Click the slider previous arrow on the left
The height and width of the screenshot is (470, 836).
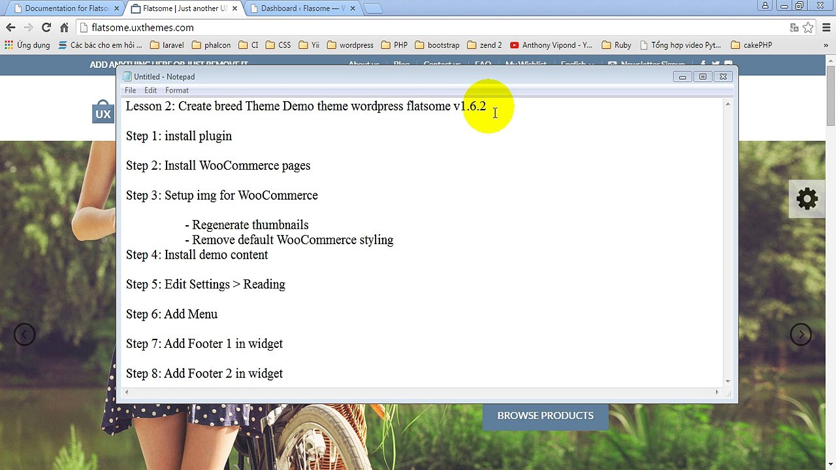[25, 334]
